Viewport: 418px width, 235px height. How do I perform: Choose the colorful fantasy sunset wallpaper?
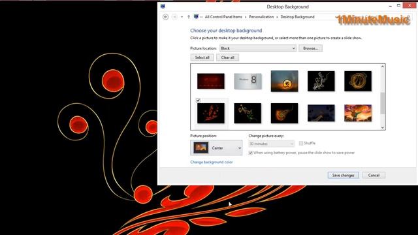[358, 113]
